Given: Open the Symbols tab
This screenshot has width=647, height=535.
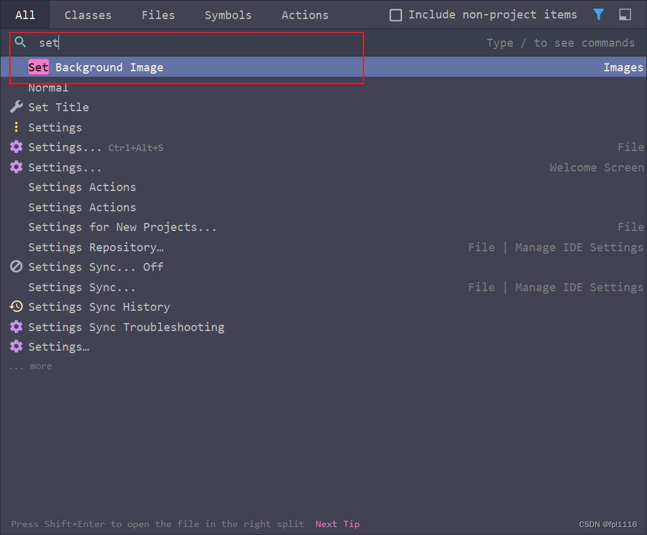Looking at the screenshot, I should 228,15.
